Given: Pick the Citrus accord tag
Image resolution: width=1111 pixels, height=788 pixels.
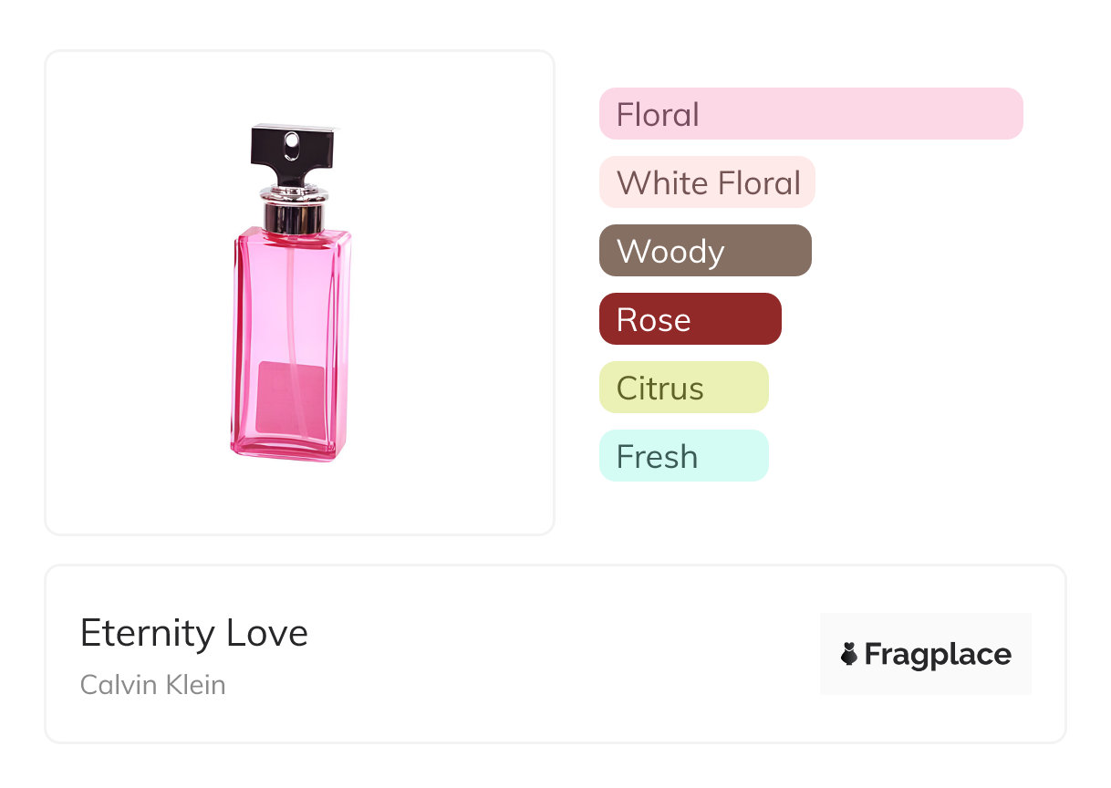Looking at the screenshot, I should pyautogui.click(x=683, y=388).
